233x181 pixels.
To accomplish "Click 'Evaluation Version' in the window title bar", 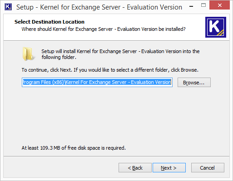I will click(154, 7).
